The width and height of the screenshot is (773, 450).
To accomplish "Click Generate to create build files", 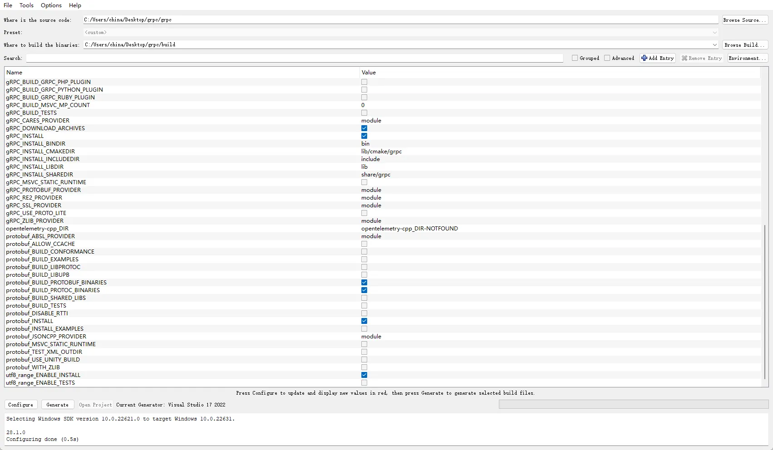I will click(57, 405).
